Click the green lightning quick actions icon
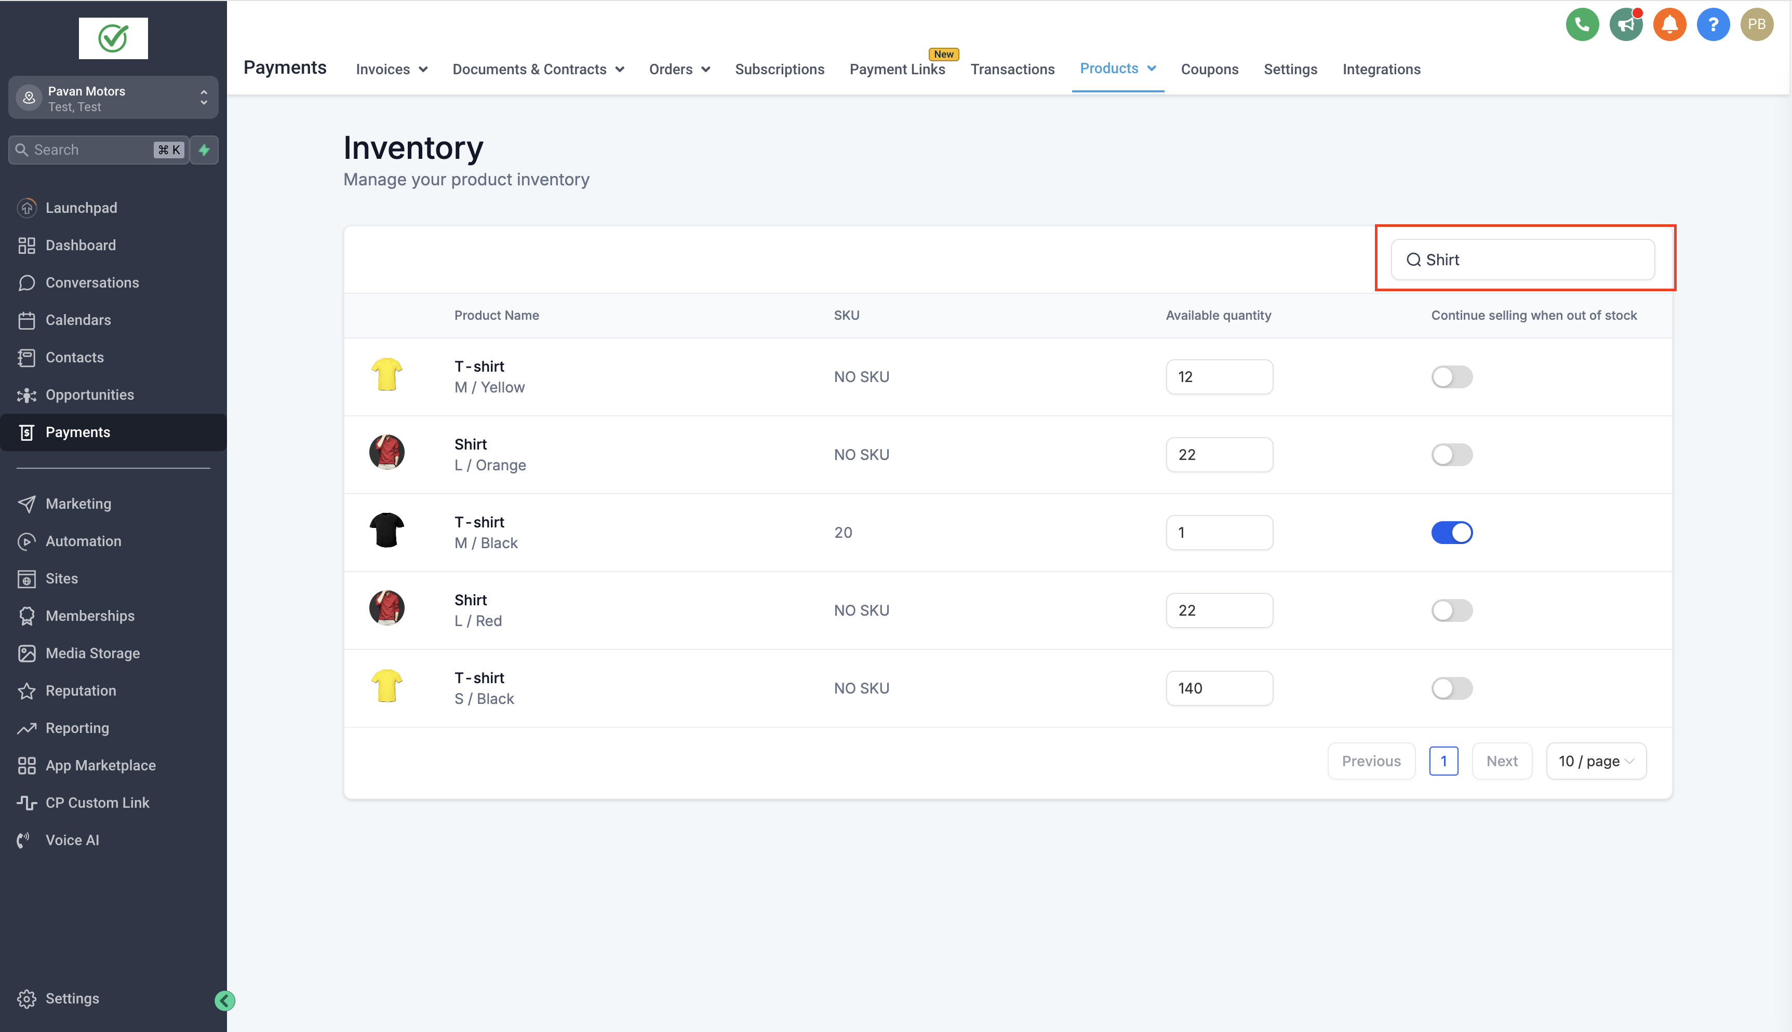The image size is (1792, 1032). point(204,150)
